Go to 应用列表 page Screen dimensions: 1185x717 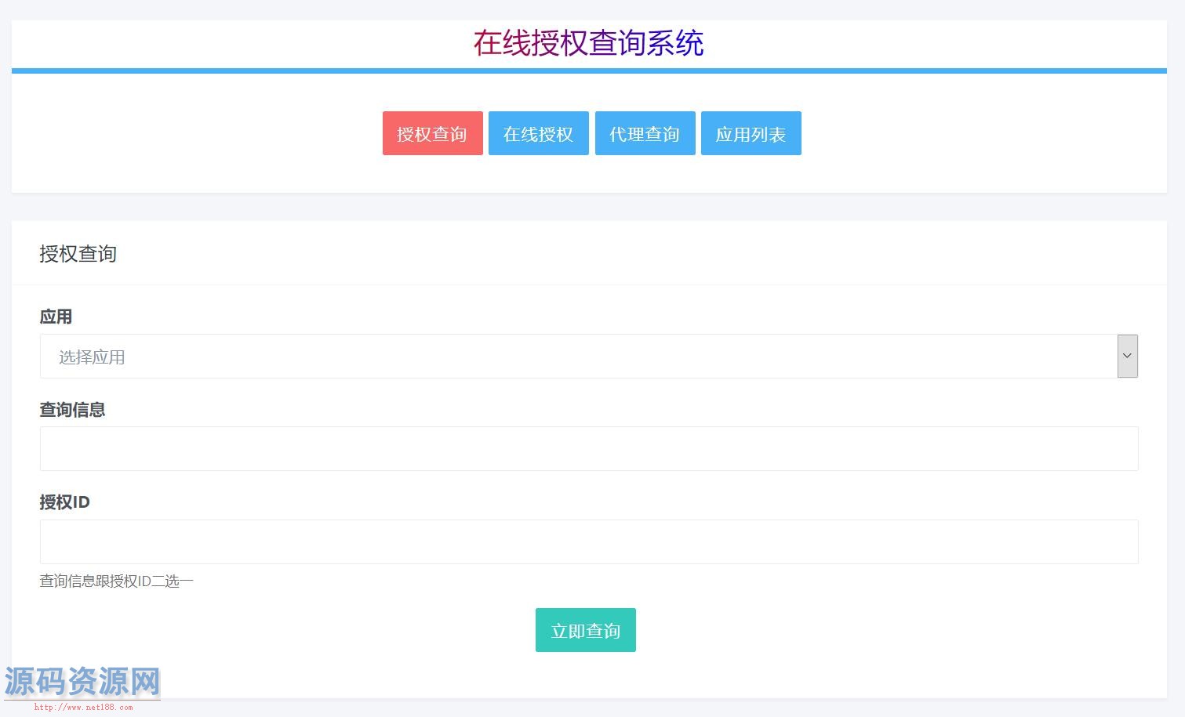pos(751,133)
